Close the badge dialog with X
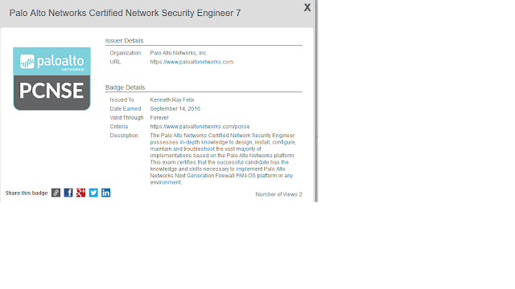This screenshot has width=515, height=289. click(x=307, y=7)
